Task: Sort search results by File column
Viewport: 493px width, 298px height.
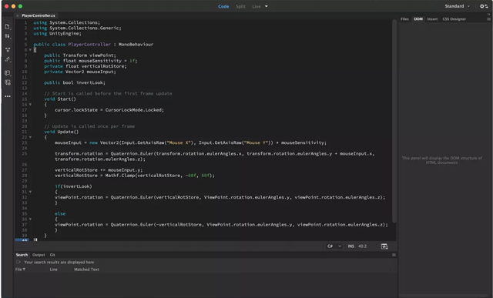Action: [x=20, y=270]
